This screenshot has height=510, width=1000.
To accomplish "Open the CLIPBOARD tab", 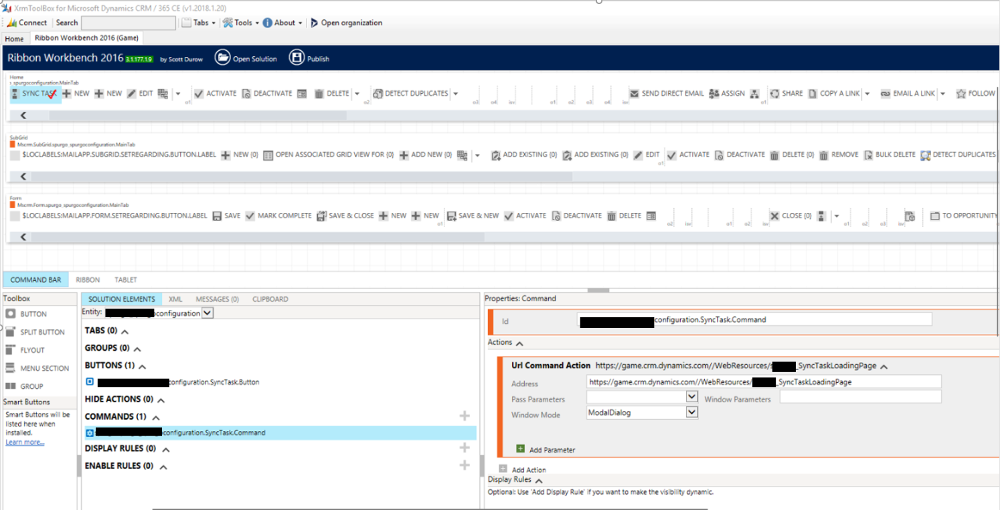I will click(x=270, y=299).
